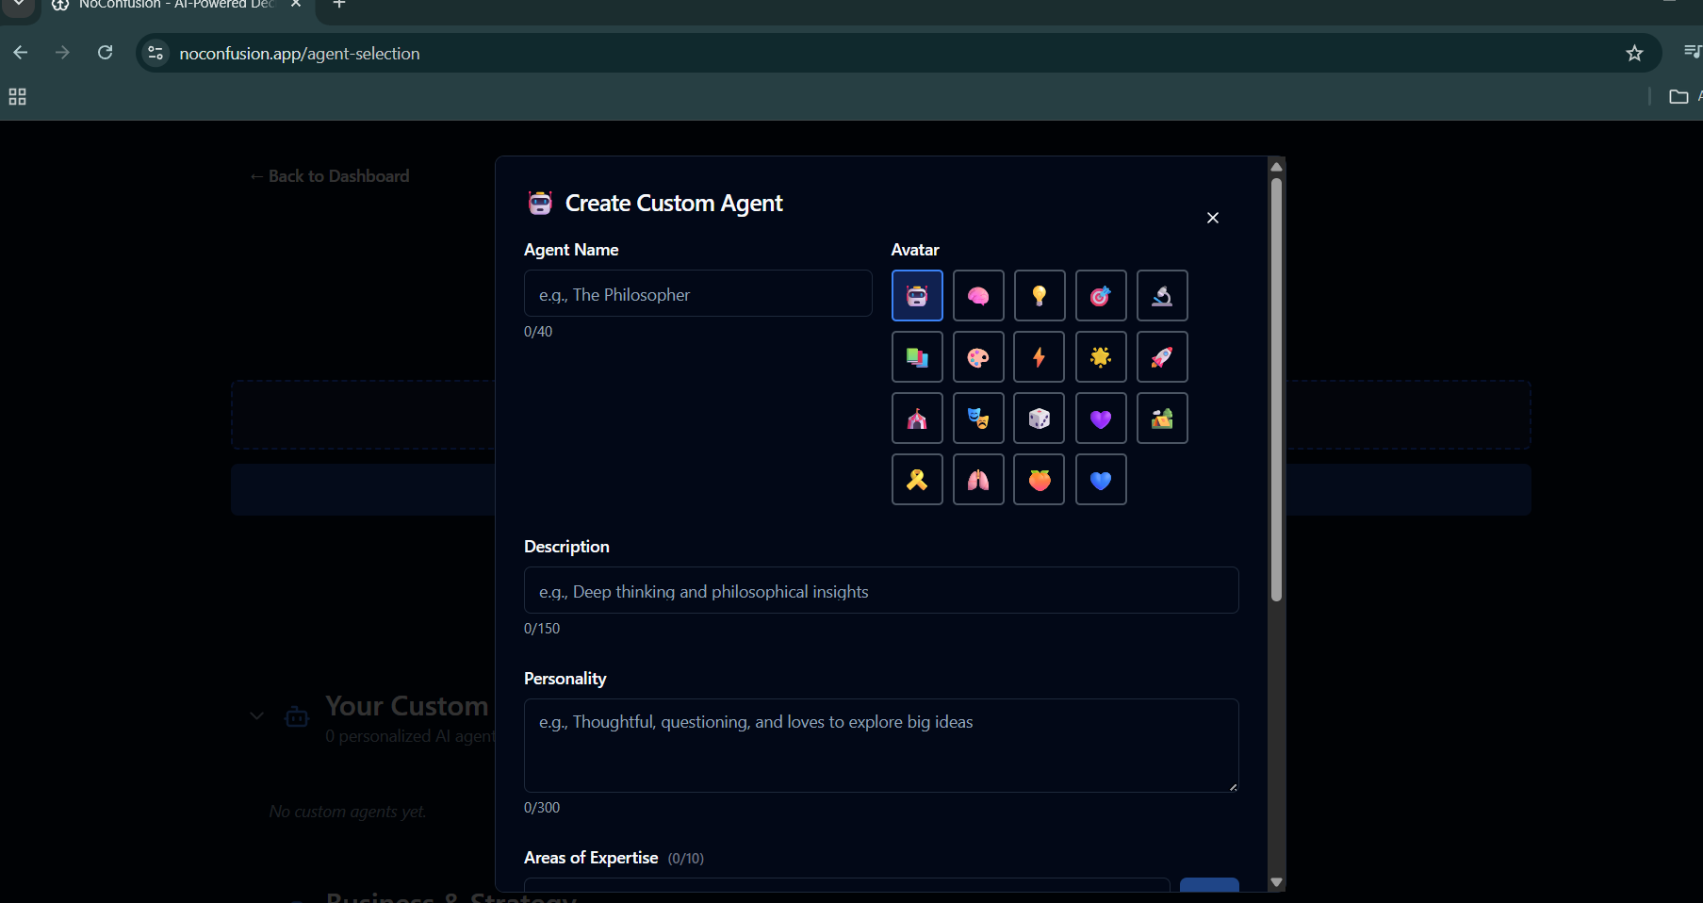Screen dimensions: 1703x903
Task: Choose the lungs avatar
Action: click(x=978, y=480)
